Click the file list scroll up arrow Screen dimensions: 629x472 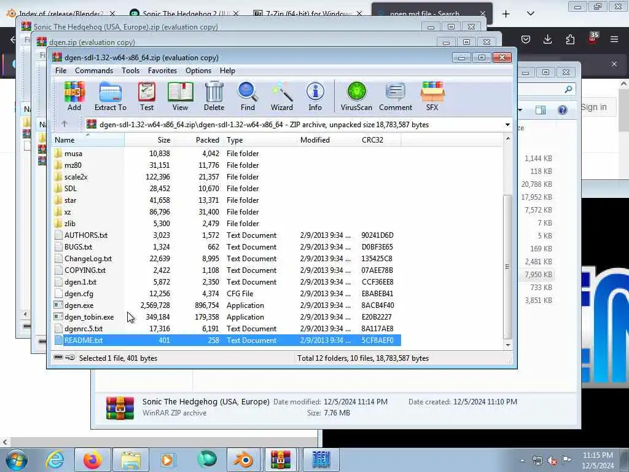pos(508,138)
